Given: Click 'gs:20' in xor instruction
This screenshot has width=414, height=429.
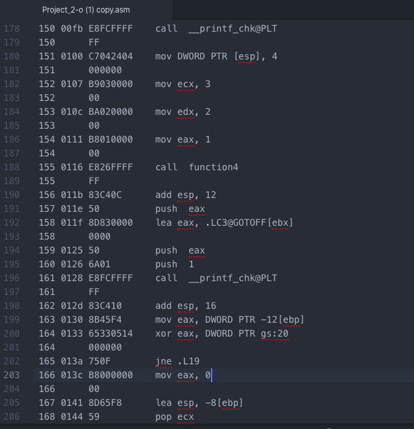Looking at the screenshot, I should 275,333.
